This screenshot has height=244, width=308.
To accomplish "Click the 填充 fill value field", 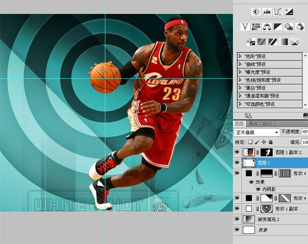I will click(x=305, y=142).
